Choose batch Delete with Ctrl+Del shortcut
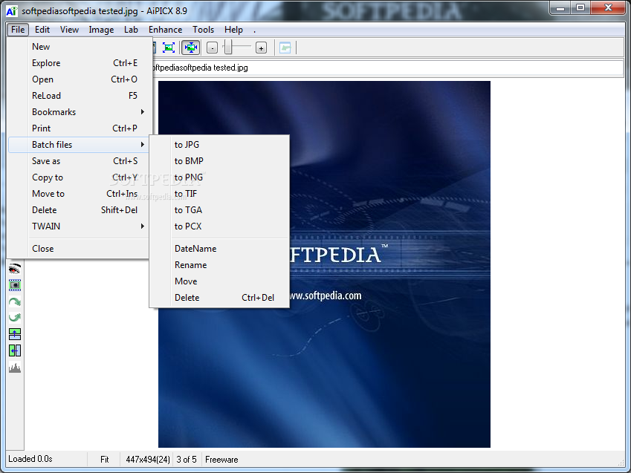Screen dimensions: 631x473 tap(219, 298)
